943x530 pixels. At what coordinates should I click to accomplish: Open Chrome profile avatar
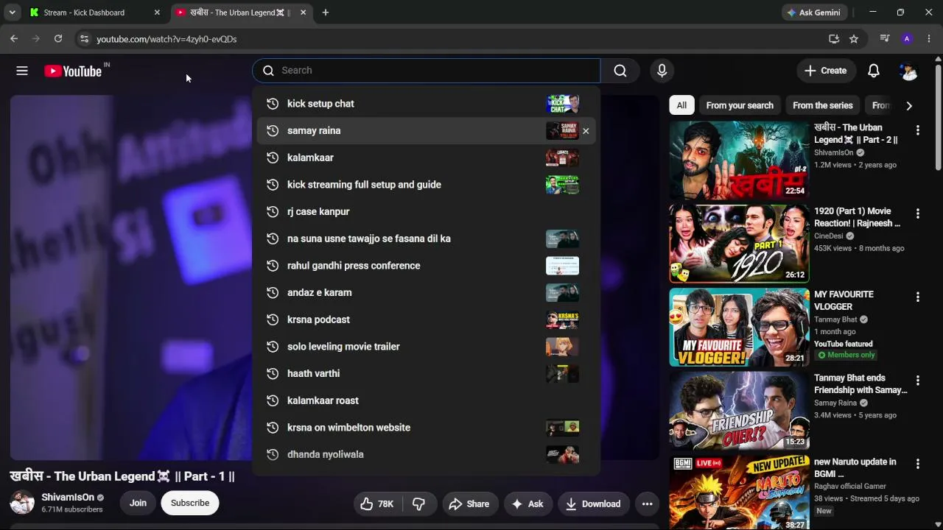tap(907, 39)
